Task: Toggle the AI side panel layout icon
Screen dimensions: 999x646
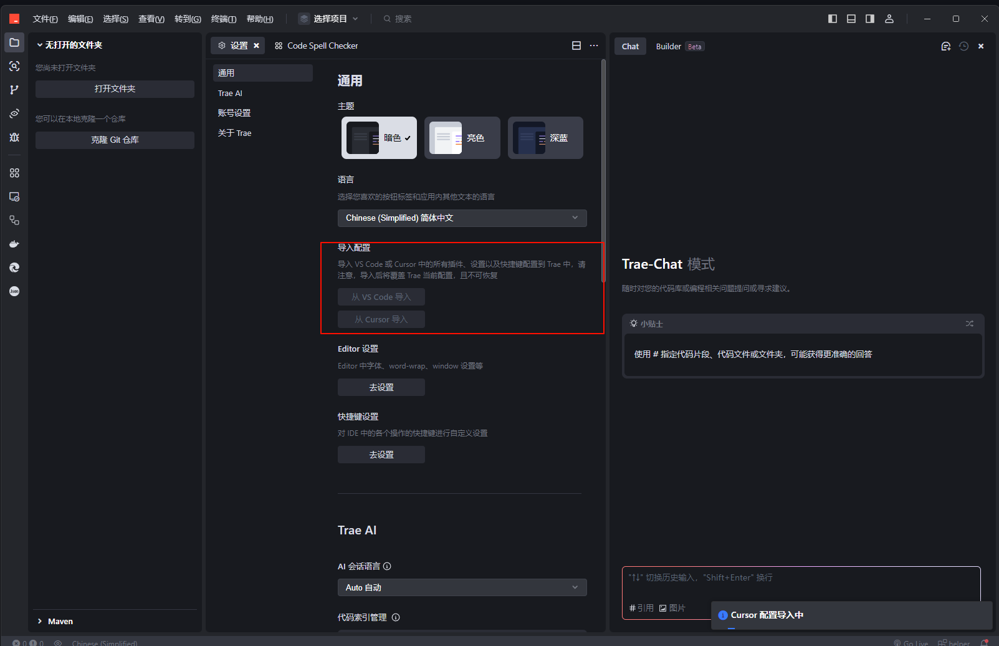Action: pyautogui.click(x=870, y=19)
